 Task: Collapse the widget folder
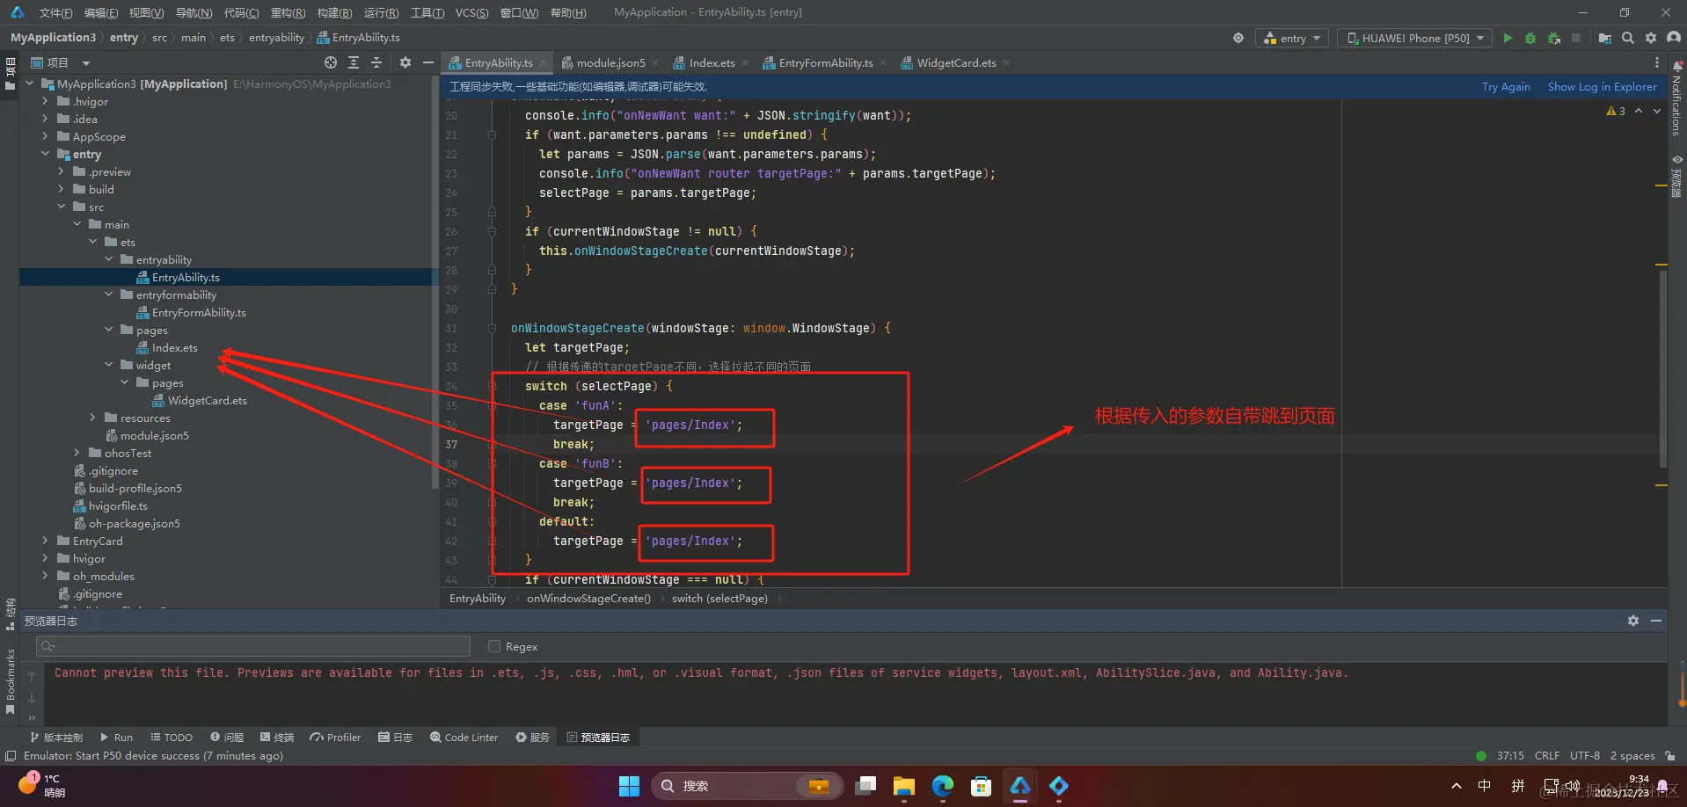tap(108, 365)
